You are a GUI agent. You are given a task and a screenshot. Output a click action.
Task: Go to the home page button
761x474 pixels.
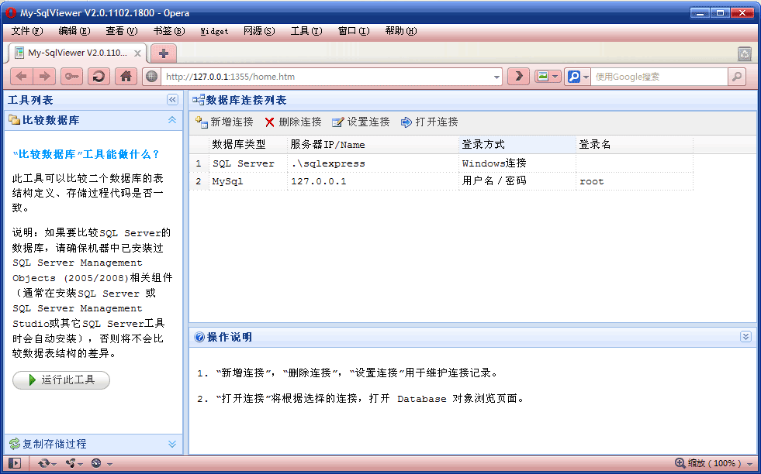coord(126,77)
